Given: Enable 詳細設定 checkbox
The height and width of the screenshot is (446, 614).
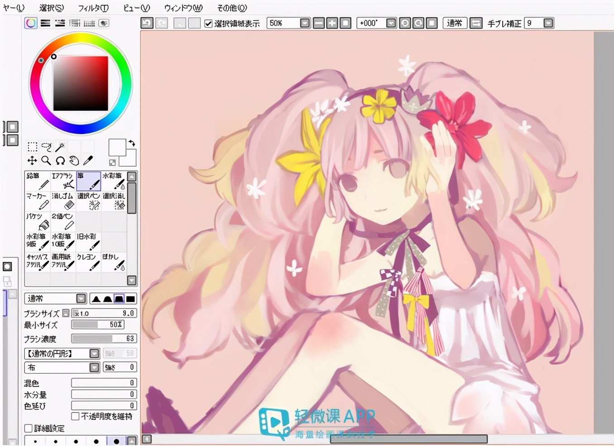Looking at the screenshot, I should coord(29,428).
